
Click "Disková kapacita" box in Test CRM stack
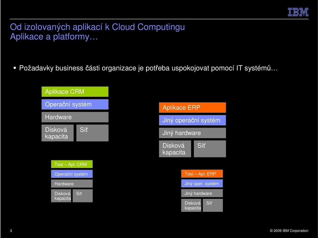(61, 196)
